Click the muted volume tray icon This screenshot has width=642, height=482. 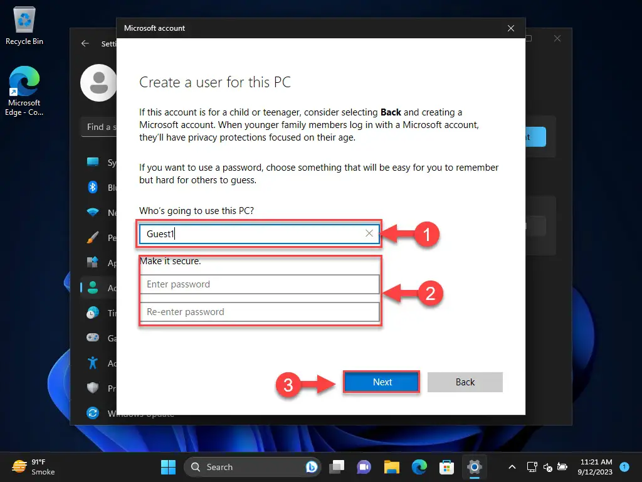[547, 467]
